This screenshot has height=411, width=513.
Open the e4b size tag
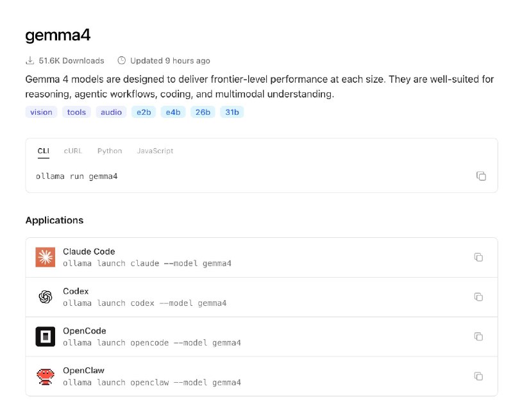(x=172, y=112)
